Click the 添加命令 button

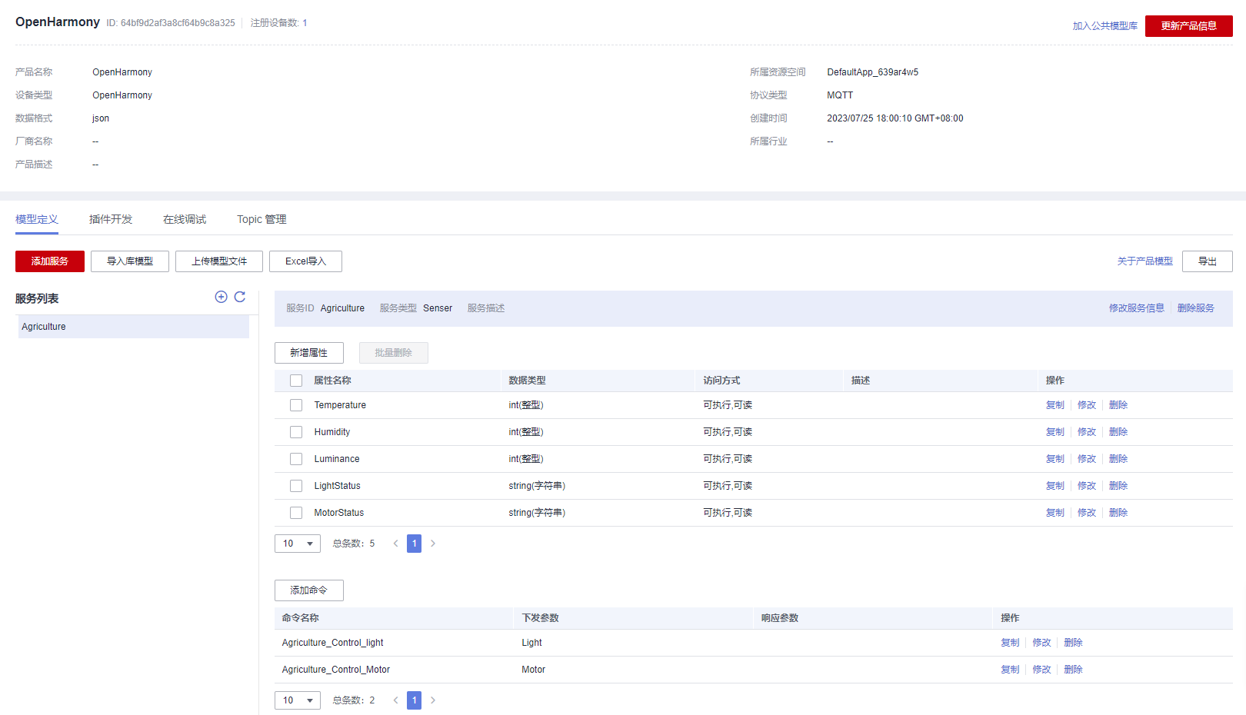[x=309, y=590]
